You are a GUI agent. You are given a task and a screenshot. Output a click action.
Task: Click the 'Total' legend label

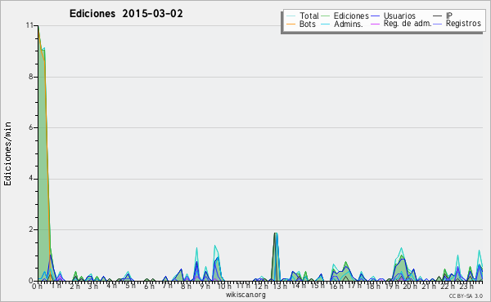(309, 16)
